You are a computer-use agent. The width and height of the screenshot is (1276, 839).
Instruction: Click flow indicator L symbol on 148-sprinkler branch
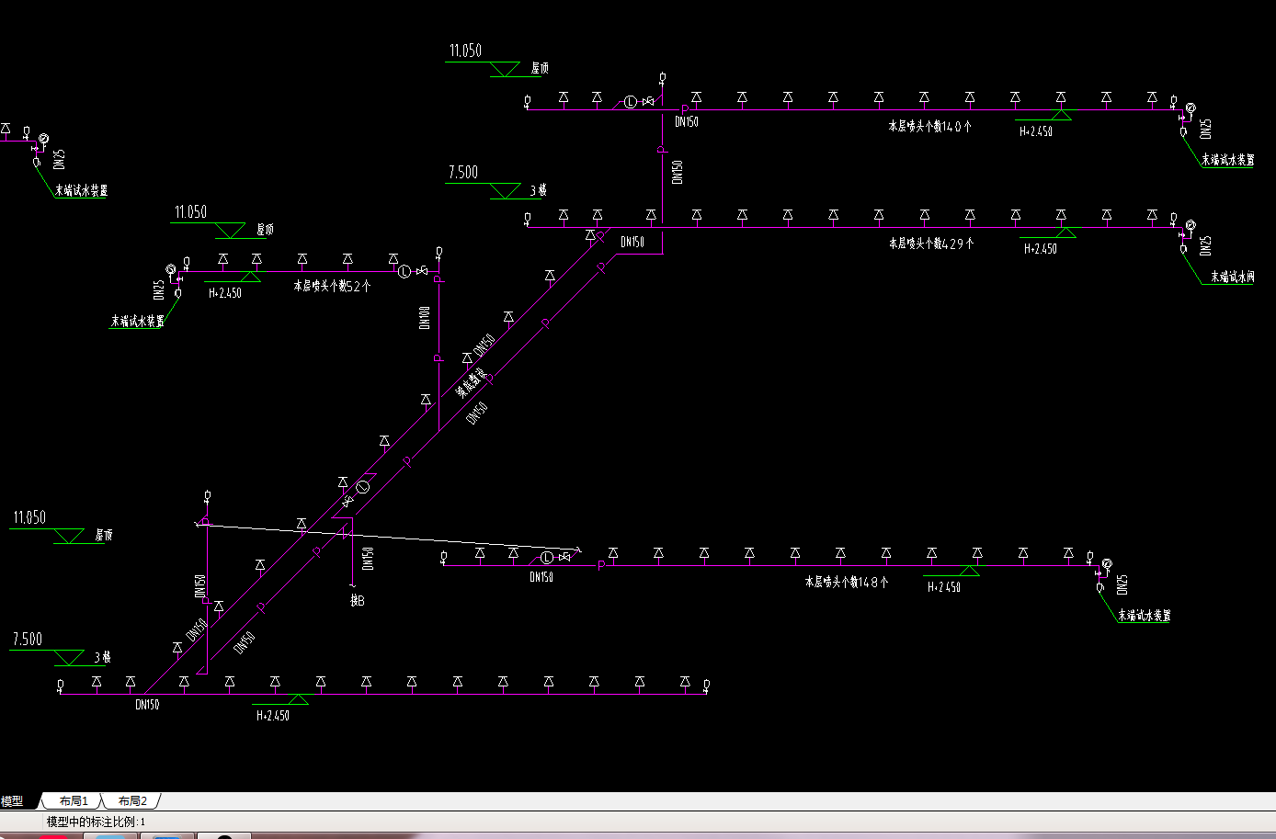[x=547, y=558]
